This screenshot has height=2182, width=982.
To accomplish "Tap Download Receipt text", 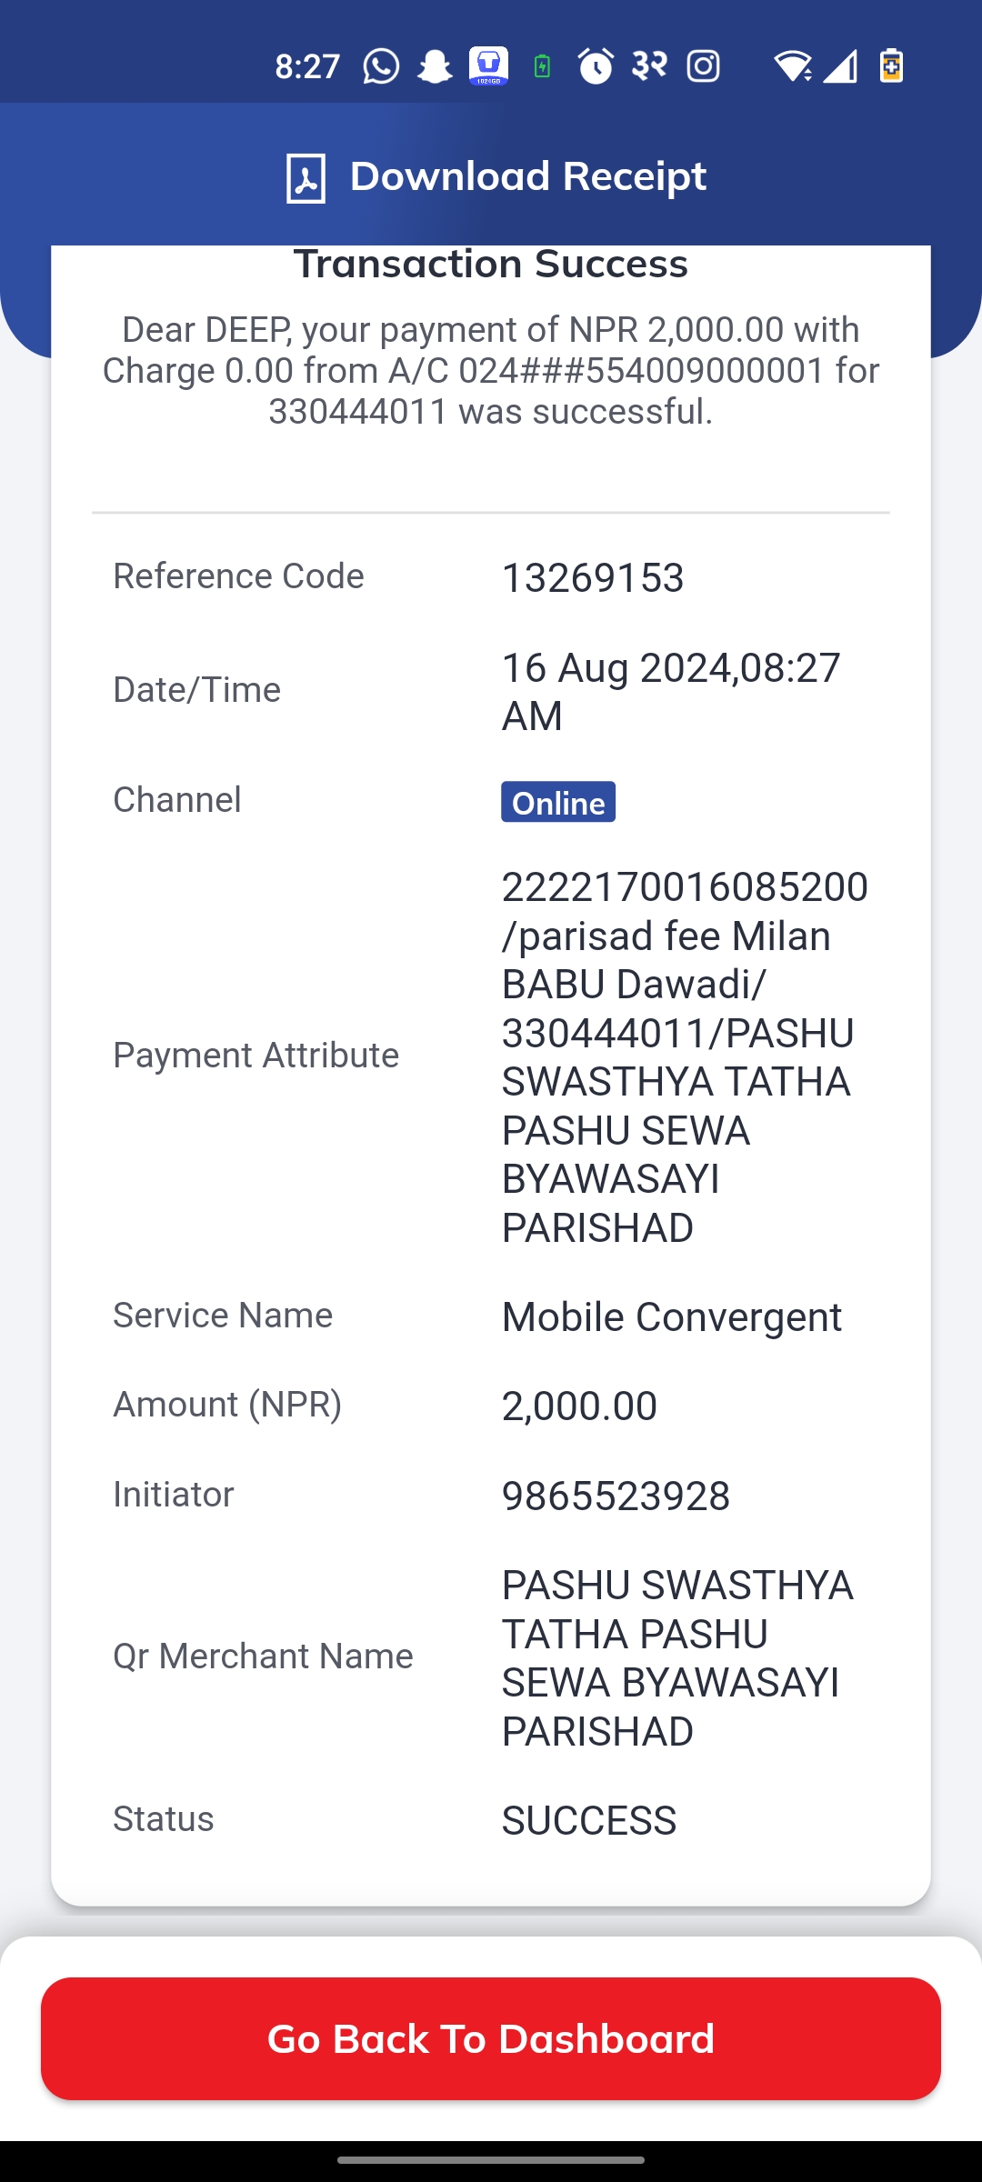I will [527, 176].
